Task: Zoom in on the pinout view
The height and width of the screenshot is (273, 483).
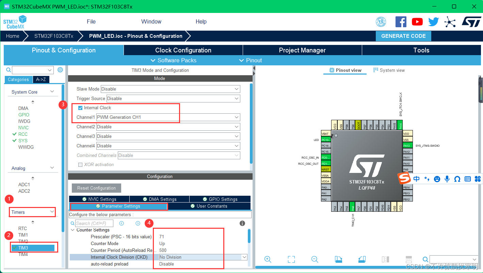Action: [x=268, y=259]
